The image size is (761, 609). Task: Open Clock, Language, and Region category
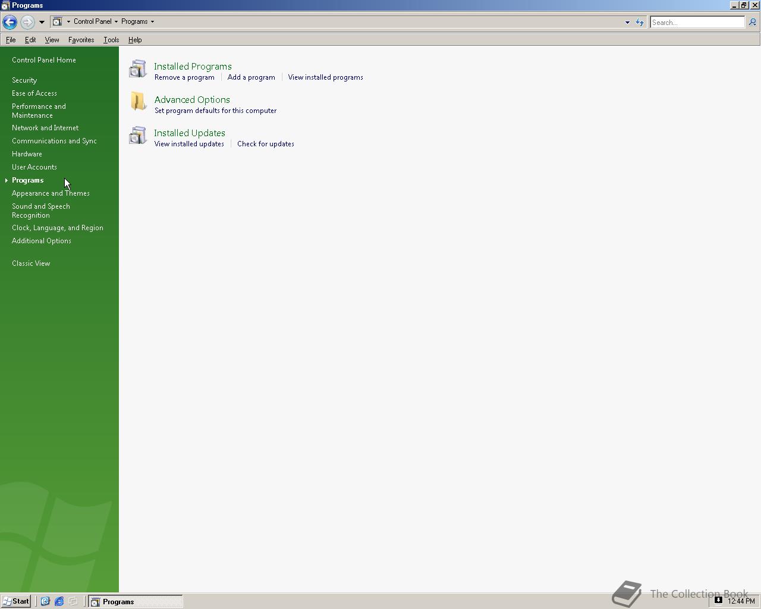[x=58, y=228]
